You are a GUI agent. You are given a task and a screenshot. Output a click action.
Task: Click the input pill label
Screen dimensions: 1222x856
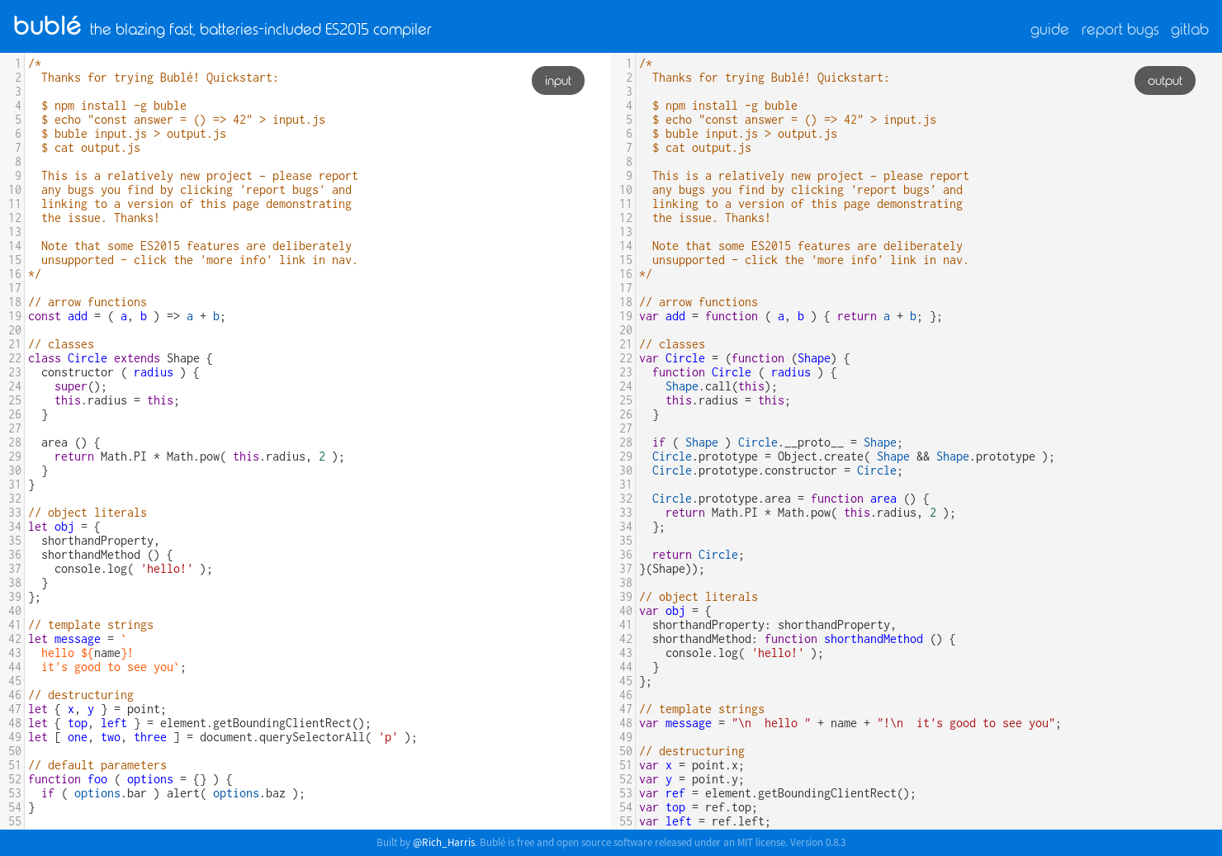pos(558,81)
